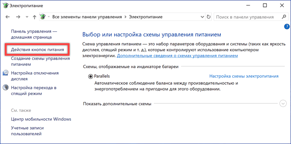Open help with the blue question mark

pos(287,26)
